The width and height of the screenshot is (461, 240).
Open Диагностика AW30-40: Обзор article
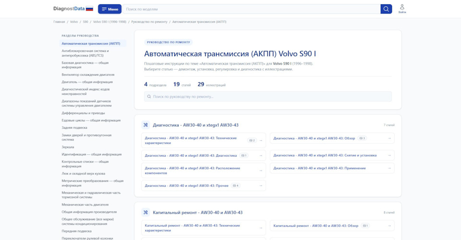point(332,138)
